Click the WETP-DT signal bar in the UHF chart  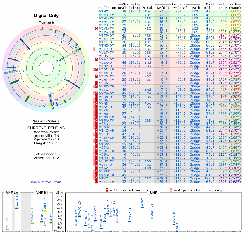pyautogui.click(x=152, y=218)
